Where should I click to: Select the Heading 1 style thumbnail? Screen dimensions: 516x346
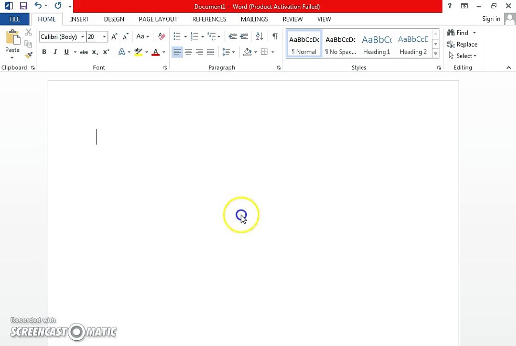(x=376, y=44)
